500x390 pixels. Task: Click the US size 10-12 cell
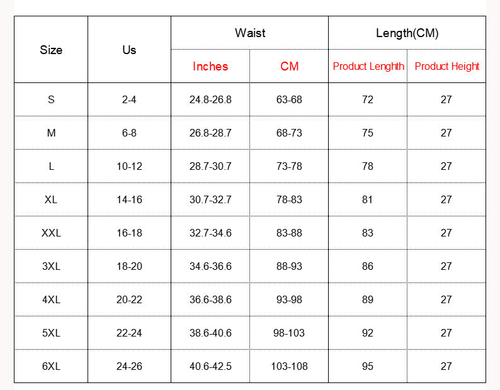129,166
